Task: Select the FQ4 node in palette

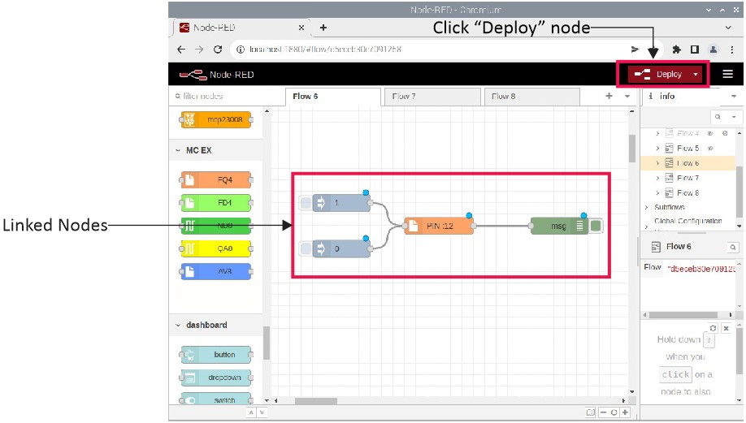Action: [215, 179]
